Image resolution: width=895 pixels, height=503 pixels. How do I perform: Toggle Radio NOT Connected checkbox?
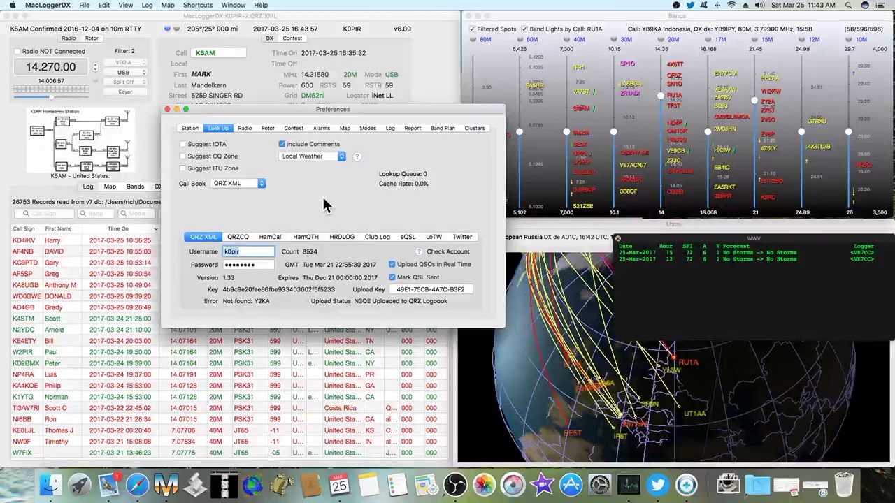tap(17, 51)
